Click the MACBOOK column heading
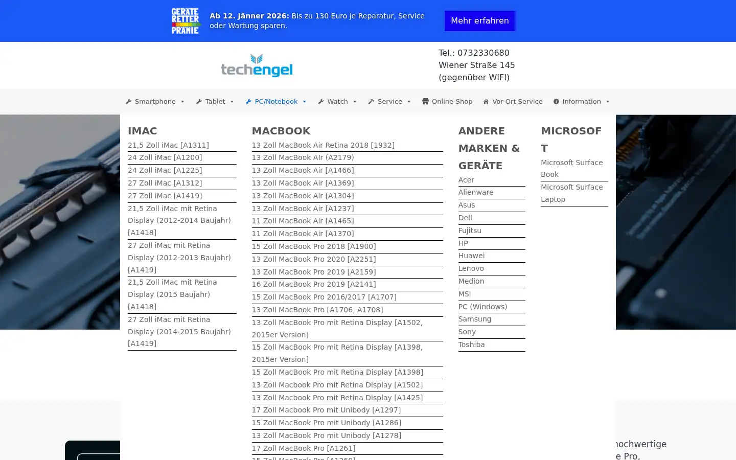This screenshot has width=736, height=460. pyautogui.click(x=281, y=131)
